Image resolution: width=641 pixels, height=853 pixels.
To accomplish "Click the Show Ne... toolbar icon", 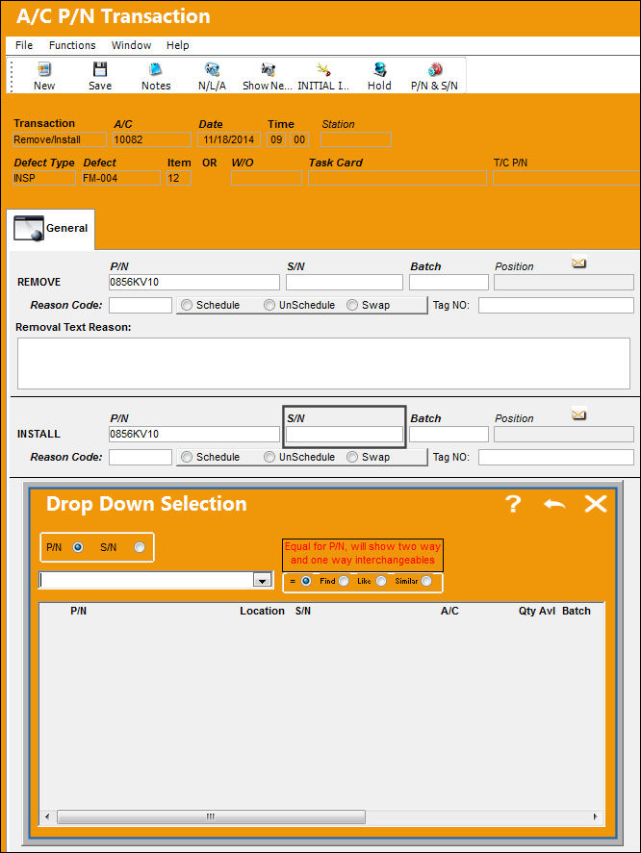I will click(x=268, y=69).
